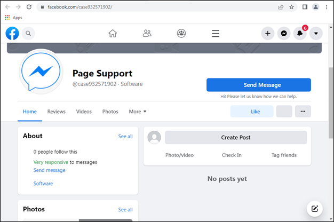Open the three-dots page options button
The width and height of the screenshot is (334, 222).
click(303, 112)
